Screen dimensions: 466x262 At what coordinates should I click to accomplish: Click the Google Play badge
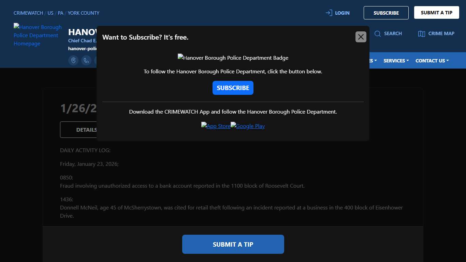[x=248, y=126]
